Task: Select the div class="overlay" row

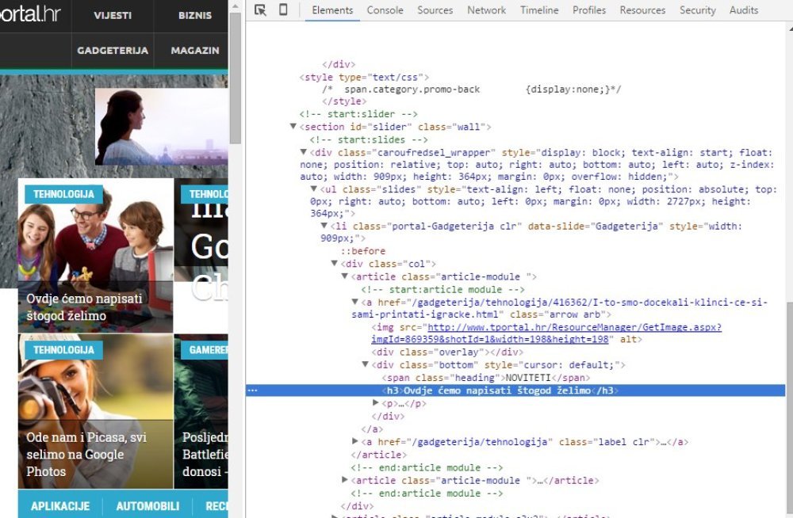Action: 447,352
